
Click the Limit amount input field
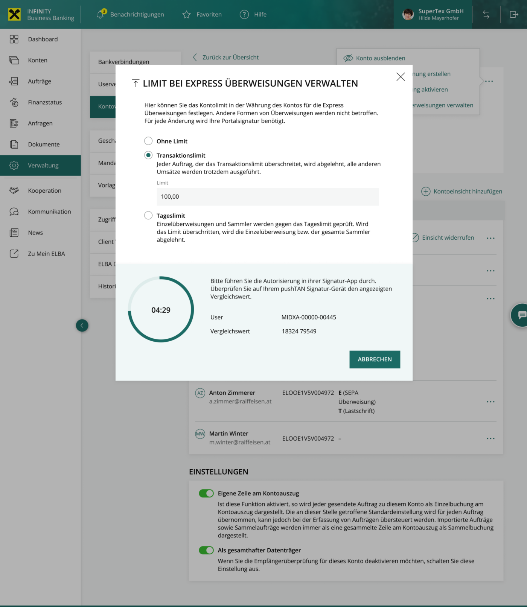tap(267, 196)
